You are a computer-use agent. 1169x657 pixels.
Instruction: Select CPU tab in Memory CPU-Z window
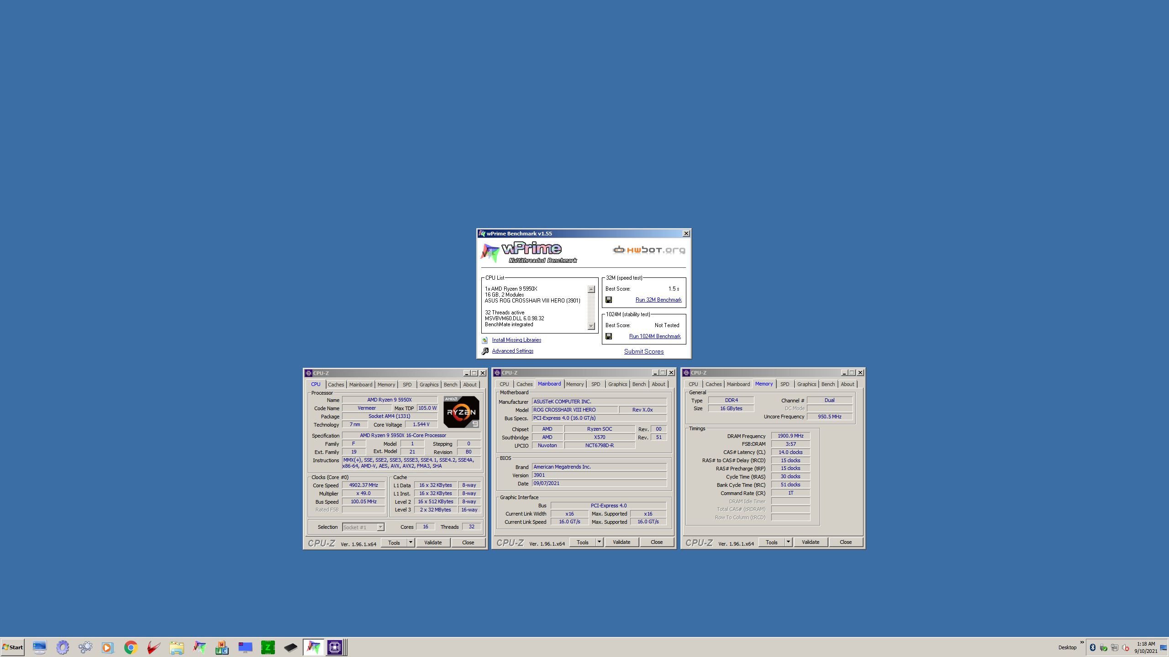tap(693, 384)
